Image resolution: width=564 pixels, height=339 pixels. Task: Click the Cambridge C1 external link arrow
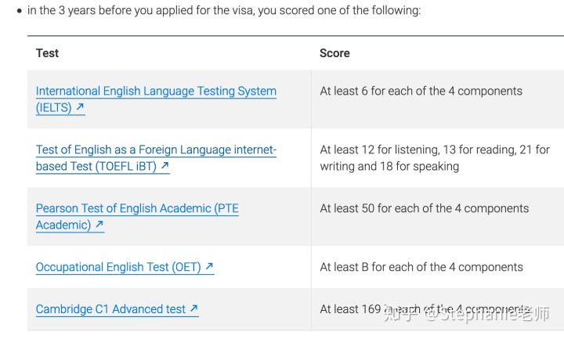point(194,308)
